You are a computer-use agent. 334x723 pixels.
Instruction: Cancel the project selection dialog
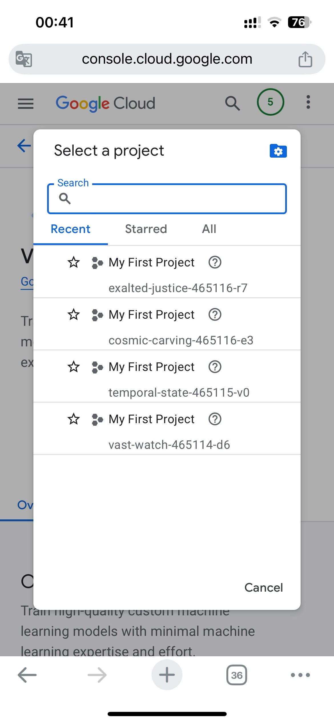[x=263, y=588]
